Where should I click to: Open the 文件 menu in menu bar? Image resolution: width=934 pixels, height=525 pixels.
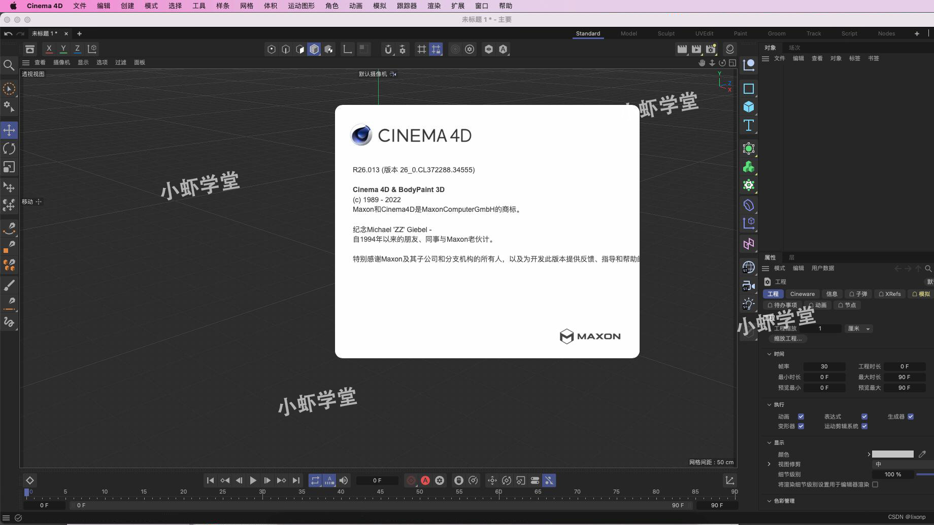(x=80, y=6)
